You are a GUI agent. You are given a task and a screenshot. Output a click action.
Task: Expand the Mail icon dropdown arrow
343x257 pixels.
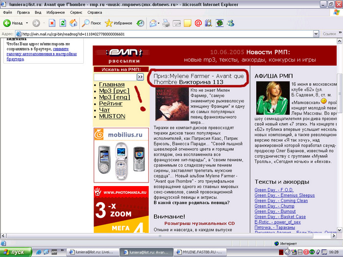click(x=159, y=23)
